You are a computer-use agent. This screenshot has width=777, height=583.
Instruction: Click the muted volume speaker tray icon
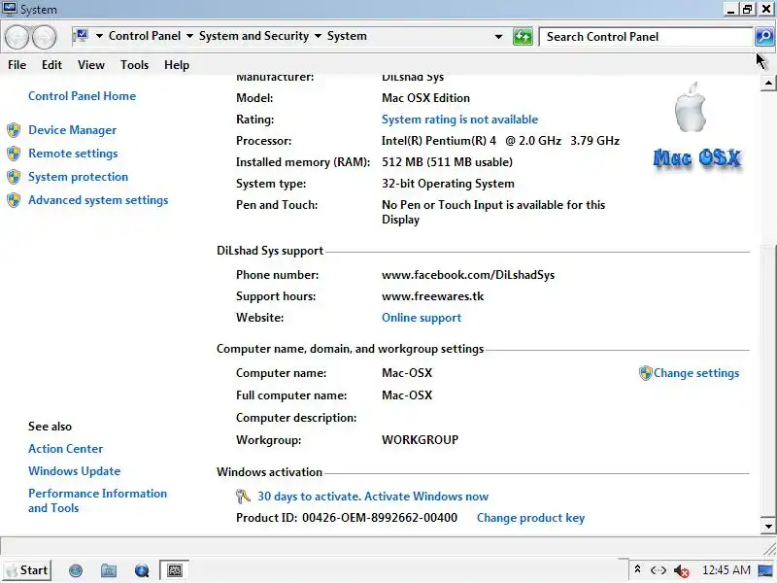(x=682, y=571)
